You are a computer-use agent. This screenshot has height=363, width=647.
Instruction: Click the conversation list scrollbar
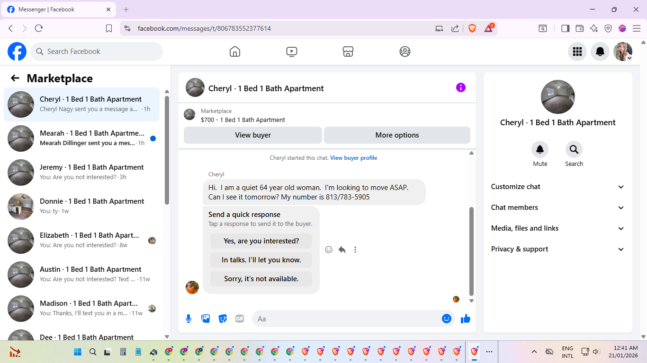click(x=167, y=150)
